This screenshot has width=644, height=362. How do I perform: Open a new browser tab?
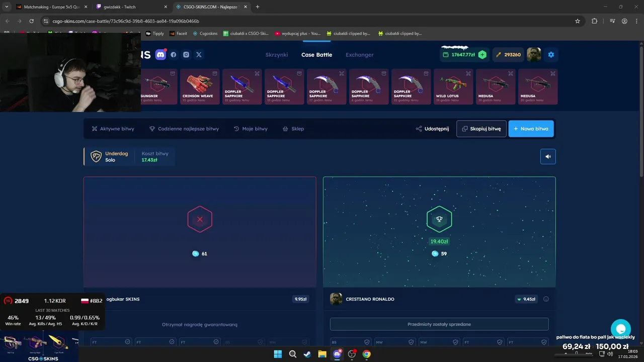click(x=258, y=7)
